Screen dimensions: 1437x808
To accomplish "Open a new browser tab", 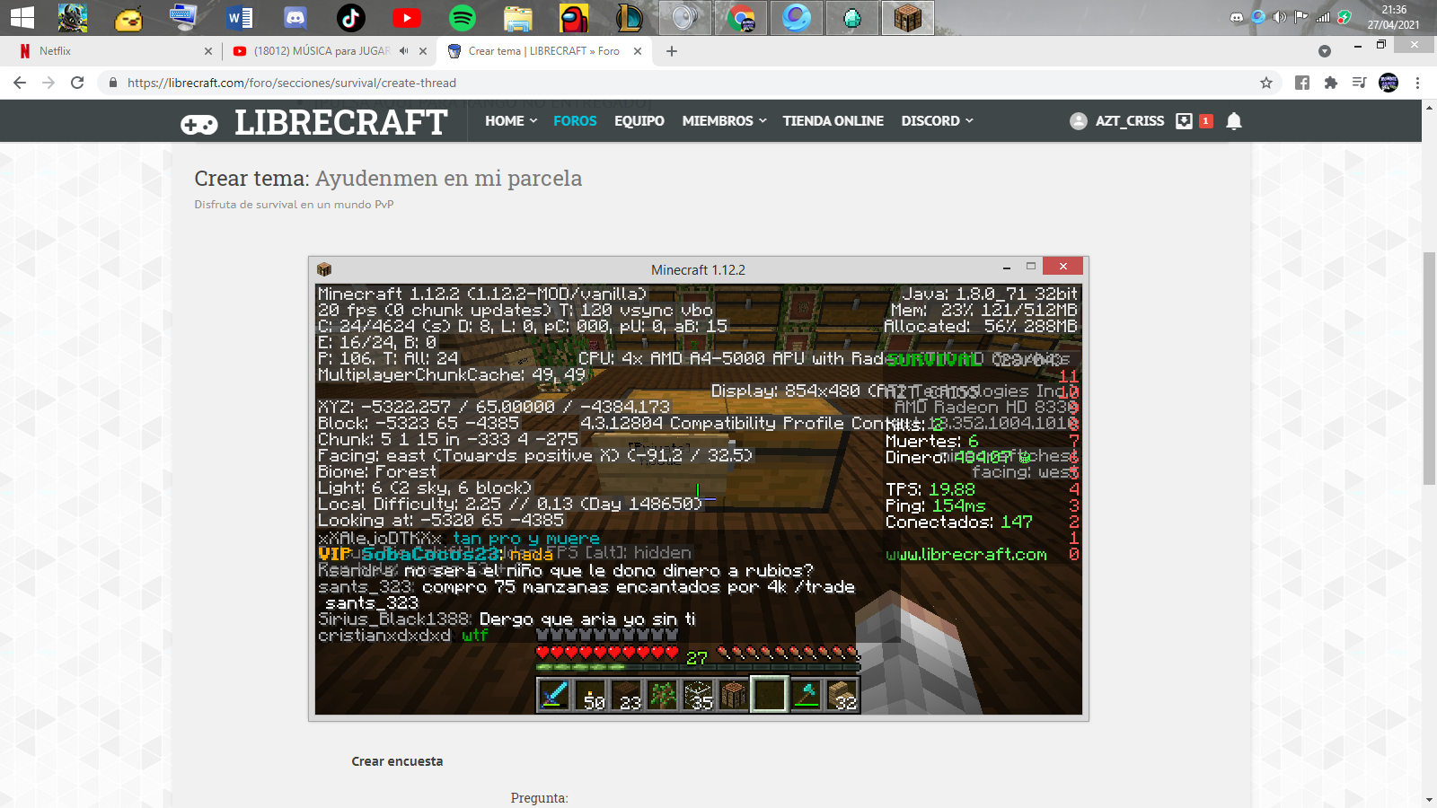I will [672, 51].
